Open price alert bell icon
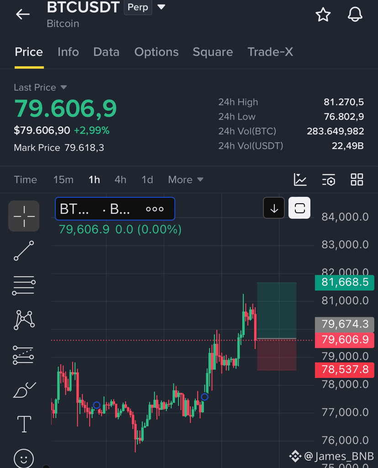This screenshot has width=378, height=468. pyautogui.click(x=355, y=14)
